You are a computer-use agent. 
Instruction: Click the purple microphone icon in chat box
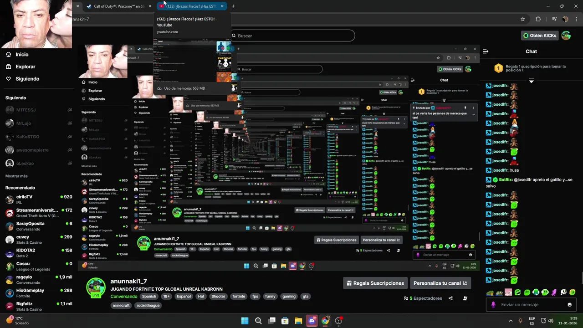[x=493, y=305]
